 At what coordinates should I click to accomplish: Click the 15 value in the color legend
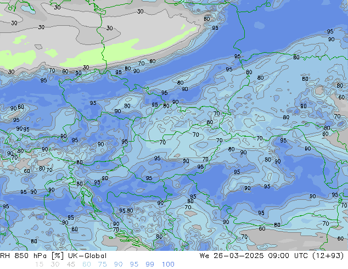click(39, 265)
